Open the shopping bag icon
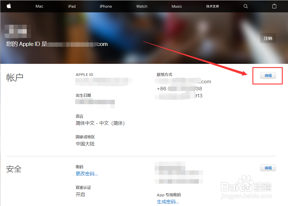The image size is (288, 206). coord(274,6)
